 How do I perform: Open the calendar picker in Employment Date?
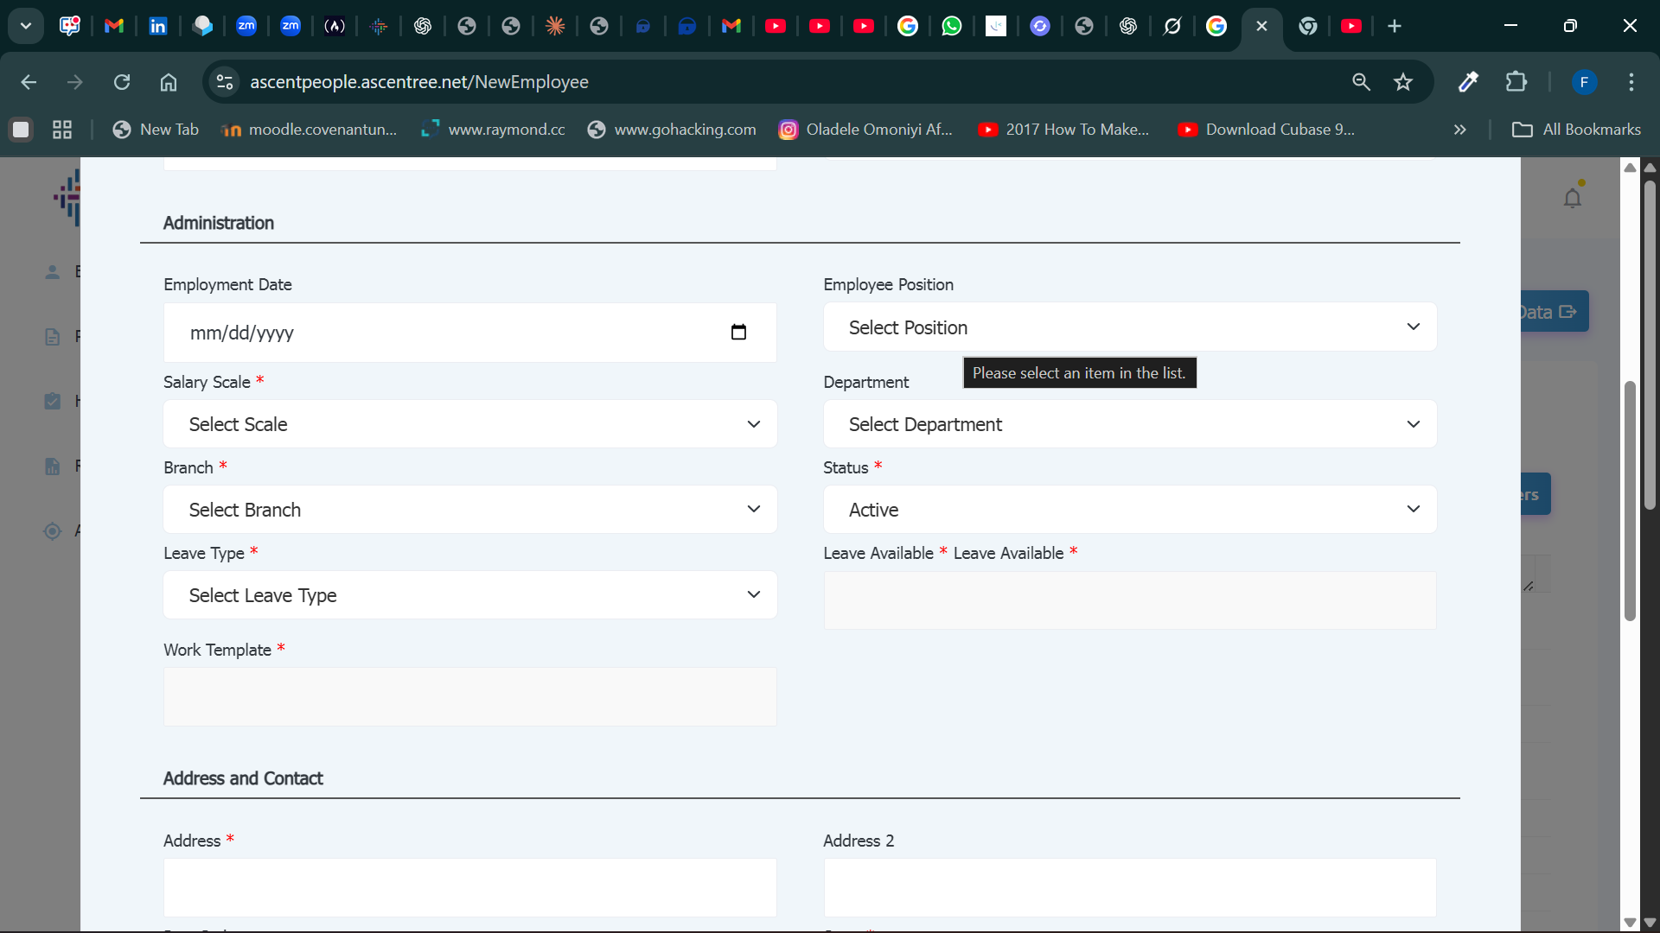click(738, 333)
